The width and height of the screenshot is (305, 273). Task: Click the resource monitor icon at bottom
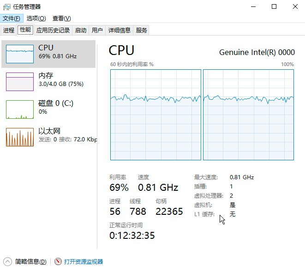(58, 261)
